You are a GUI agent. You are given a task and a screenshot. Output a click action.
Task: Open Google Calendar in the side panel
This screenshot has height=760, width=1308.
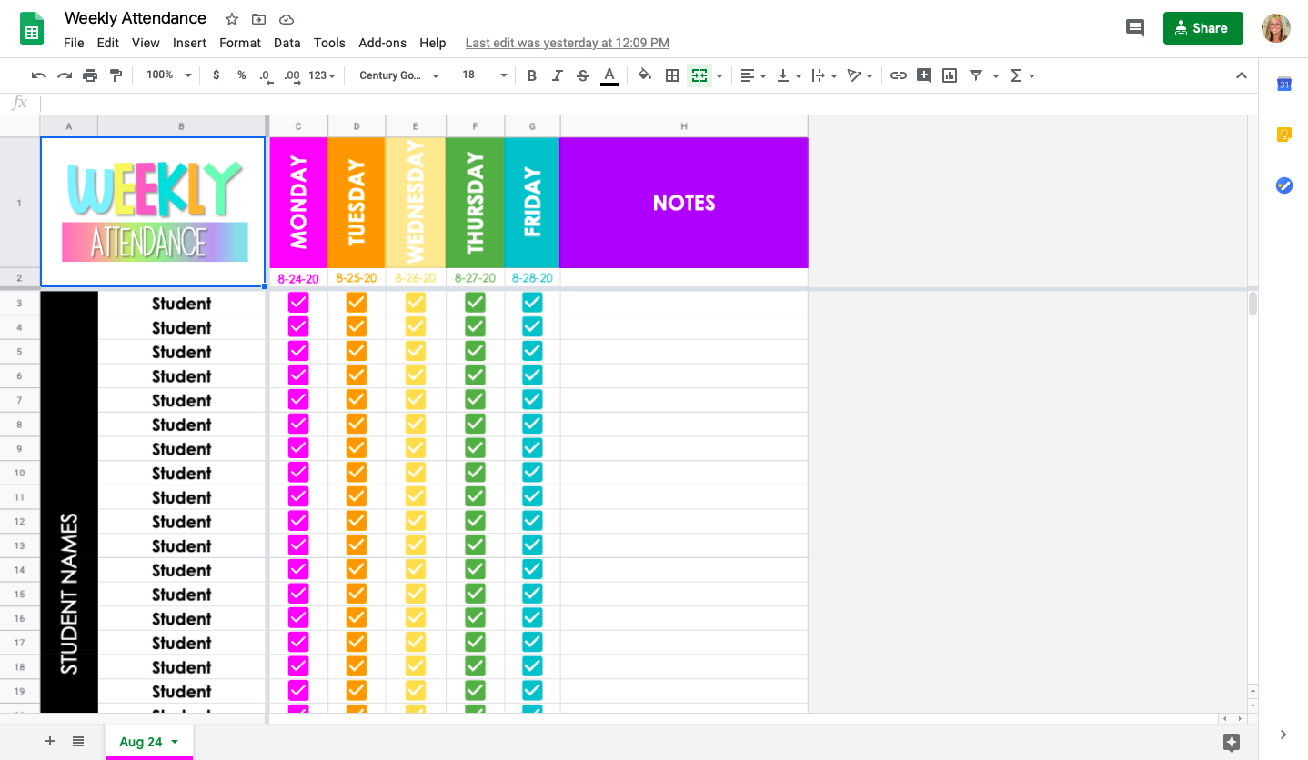click(x=1283, y=84)
